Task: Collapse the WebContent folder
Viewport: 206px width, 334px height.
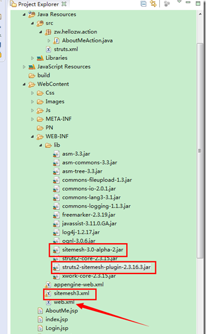Action: pyautogui.click(x=24, y=84)
